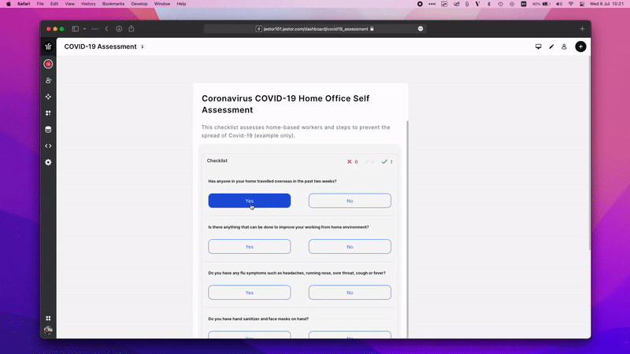This screenshot has width=630, height=354.
Task: Open the red notification icon in sidebar
Action: coord(48,64)
